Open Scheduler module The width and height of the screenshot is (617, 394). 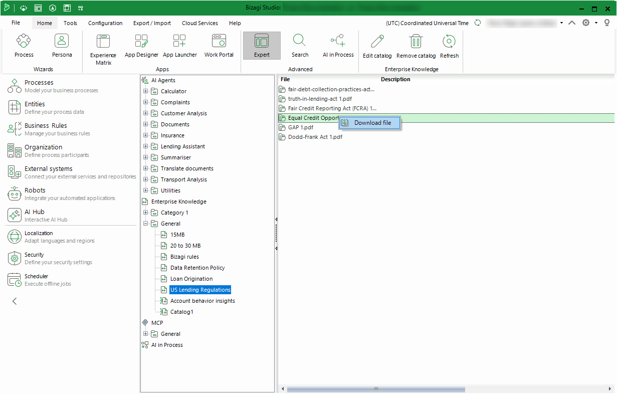pyautogui.click(x=40, y=280)
